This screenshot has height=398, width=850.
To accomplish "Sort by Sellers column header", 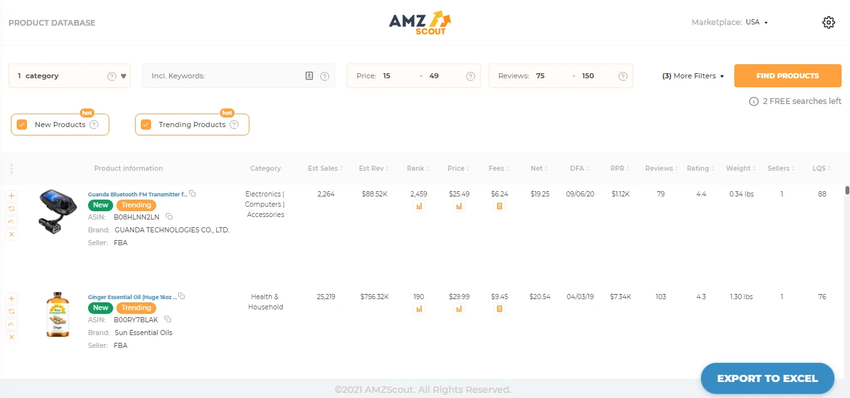I will click(x=781, y=168).
